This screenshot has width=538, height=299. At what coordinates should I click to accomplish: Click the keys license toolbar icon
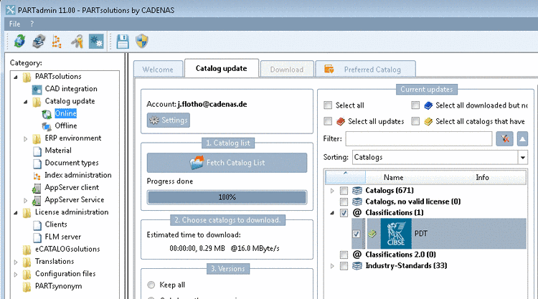pos(77,41)
